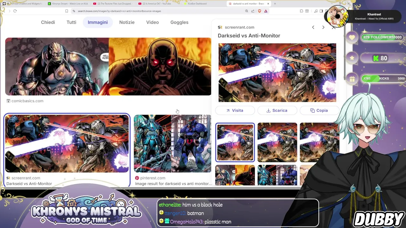Select the screenrant Darkseid vs Anti-Monitor result image

(x=67, y=143)
